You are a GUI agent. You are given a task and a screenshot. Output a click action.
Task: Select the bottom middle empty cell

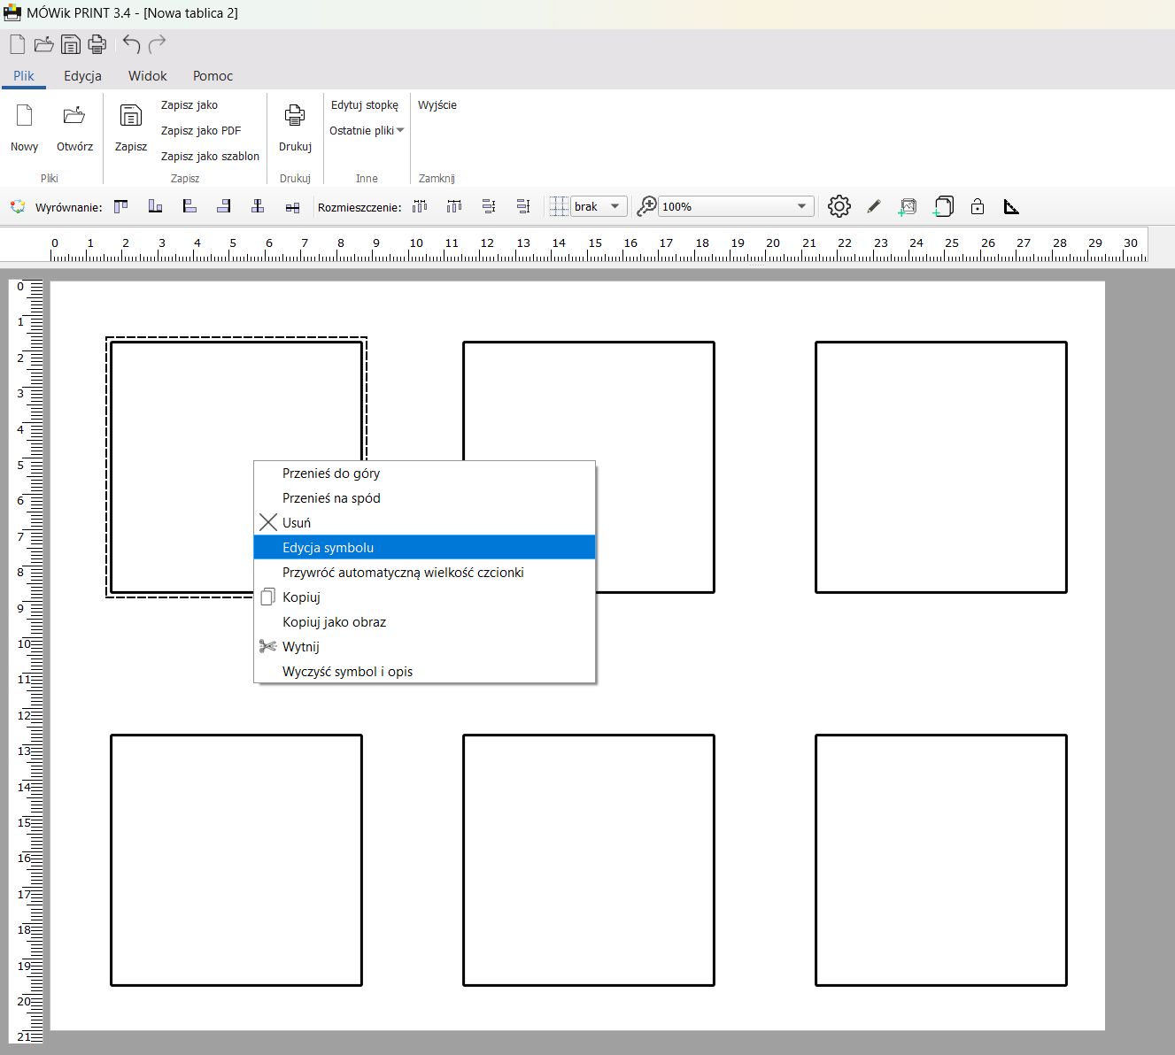point(589,860)
